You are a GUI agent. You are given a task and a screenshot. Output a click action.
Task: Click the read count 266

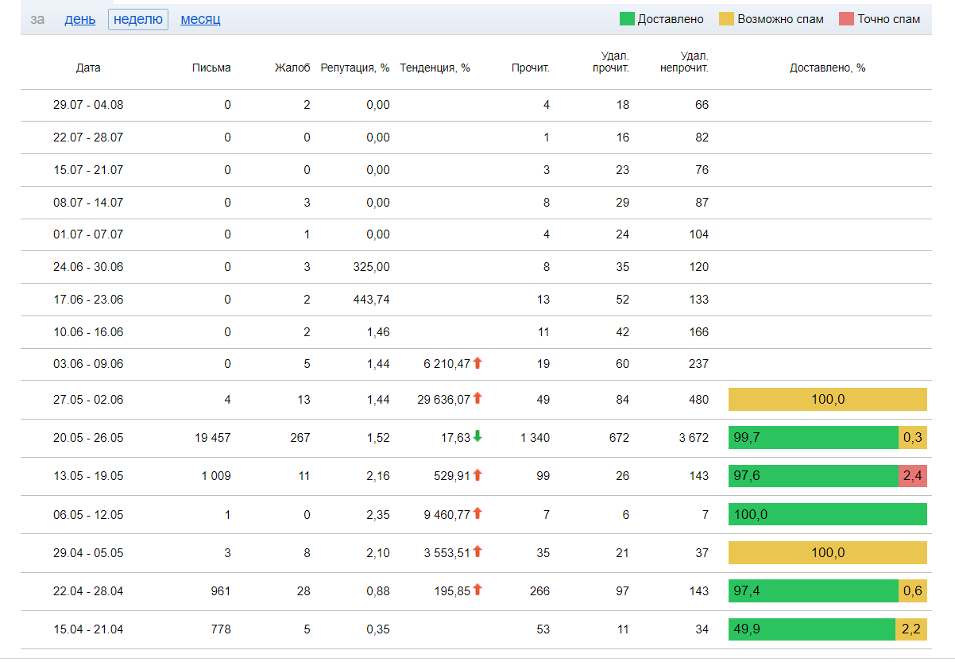click(539, 590)
